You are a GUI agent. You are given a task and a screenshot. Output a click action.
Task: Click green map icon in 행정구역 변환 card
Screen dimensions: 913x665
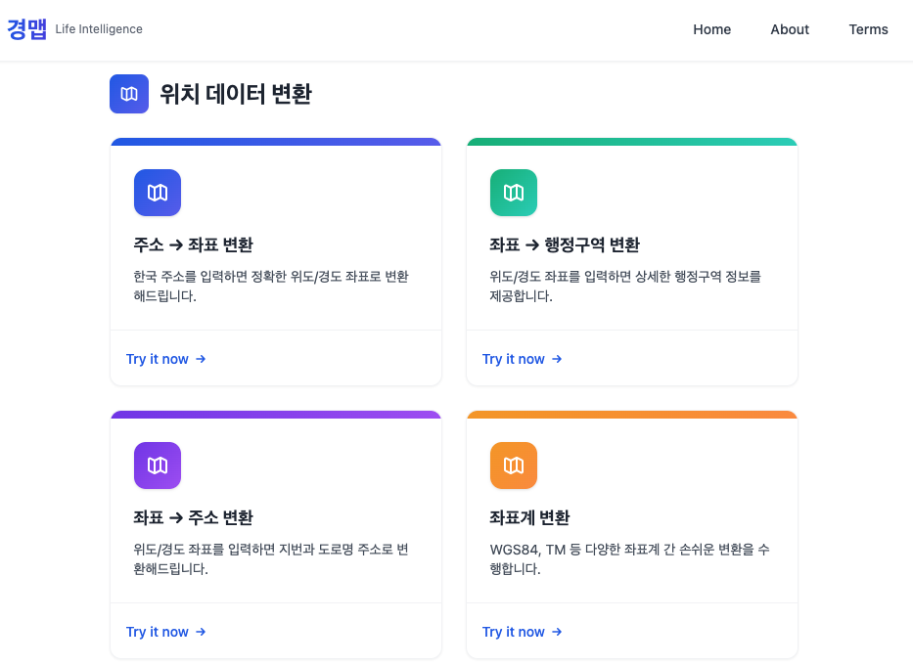[514, 193]
